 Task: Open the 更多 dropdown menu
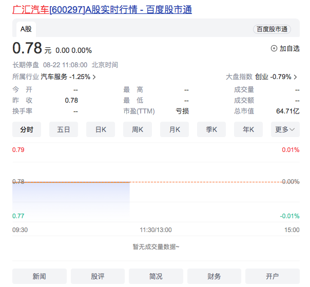pos(285,129)
